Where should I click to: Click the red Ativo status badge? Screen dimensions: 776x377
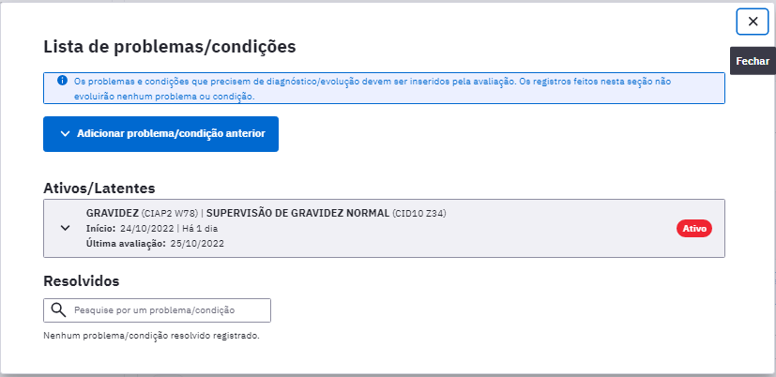pos(693,229)
